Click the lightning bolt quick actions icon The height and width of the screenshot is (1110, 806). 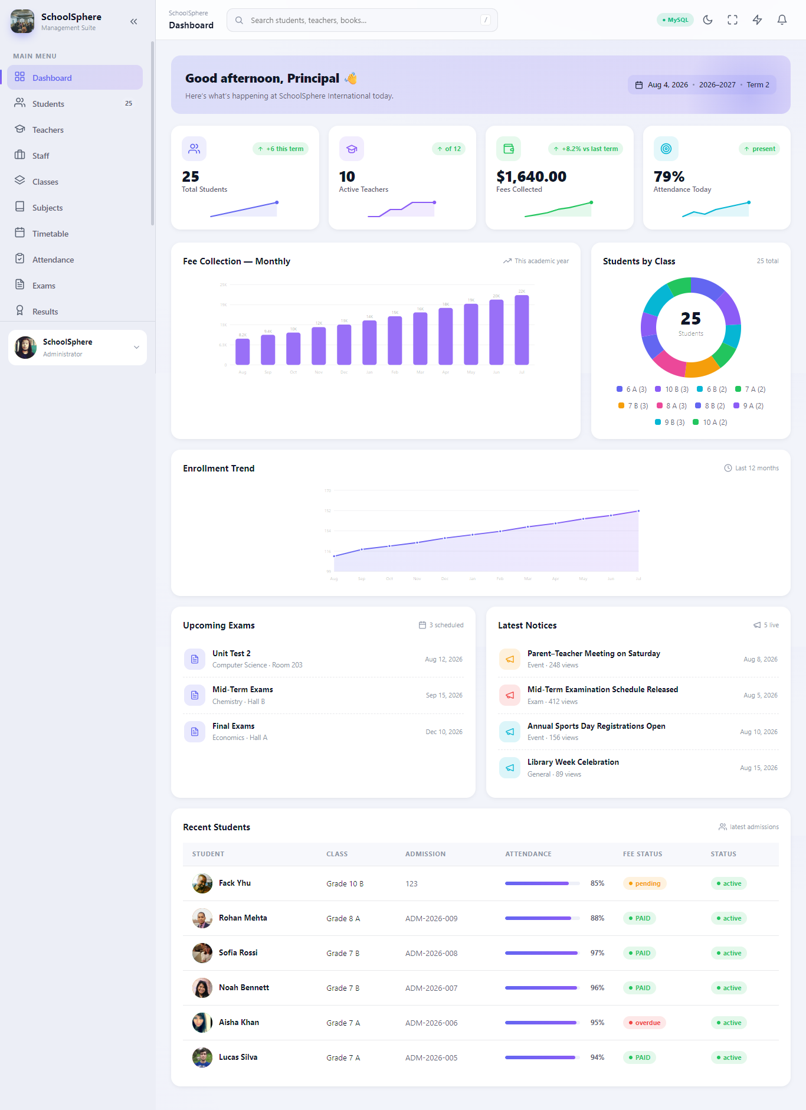[757, 20]
